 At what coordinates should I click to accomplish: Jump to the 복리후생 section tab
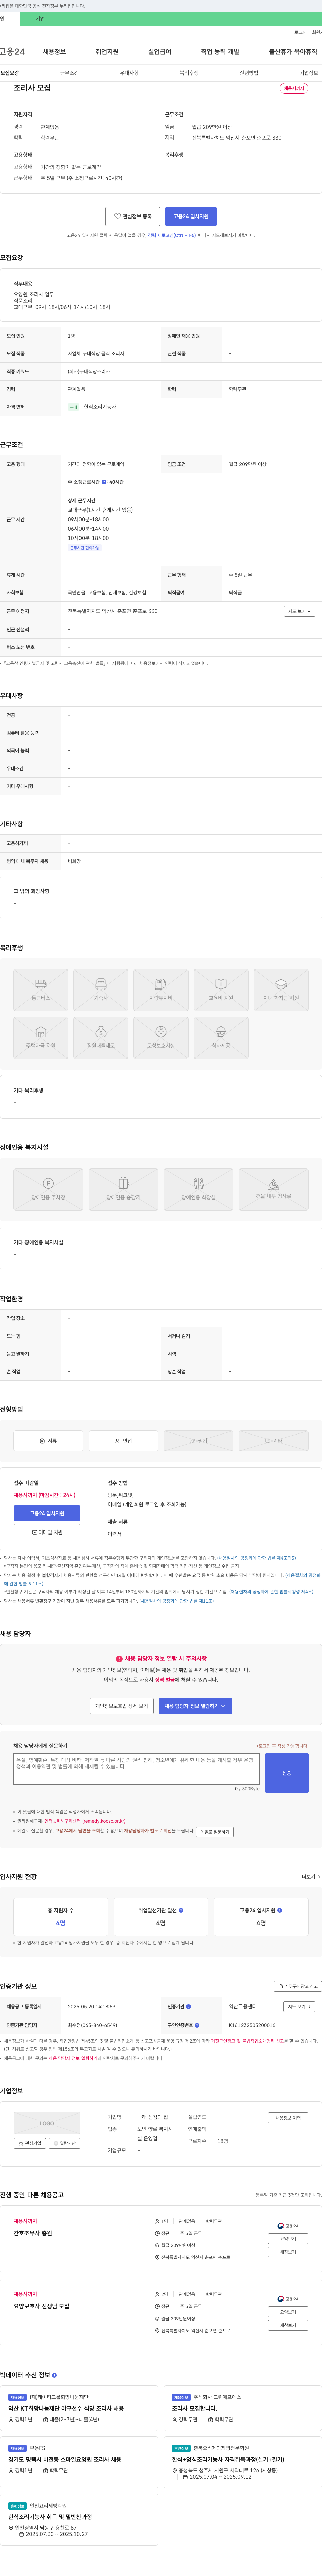[x=189, y=73]
